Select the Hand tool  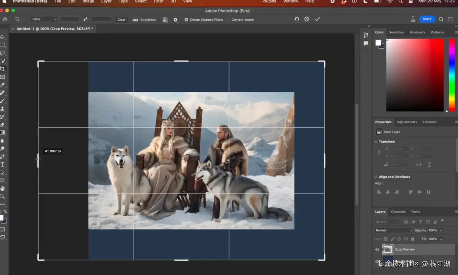(x=3, y=189)
